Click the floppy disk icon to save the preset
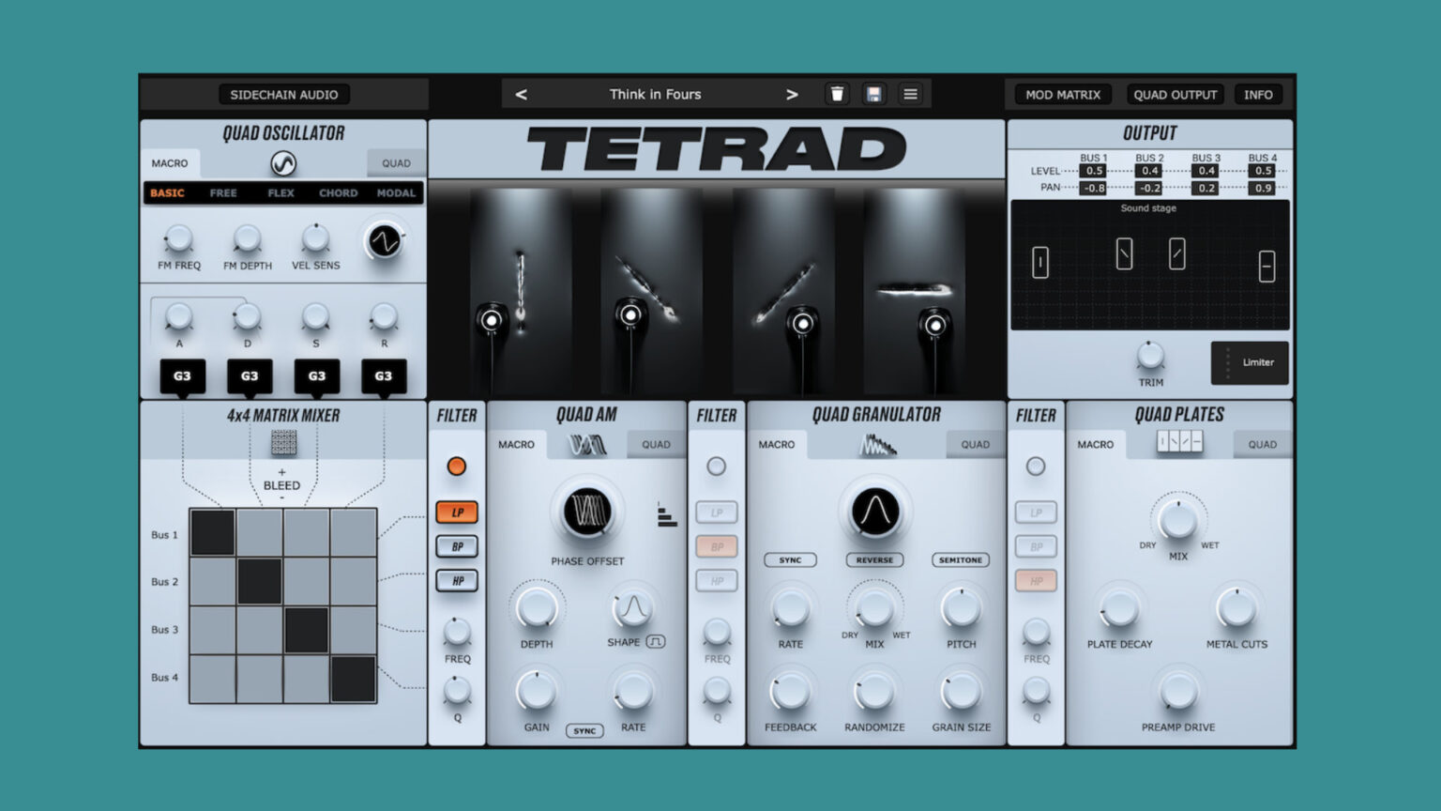Image resolution: width=1441 pixels, height=811 pixels. tap(873, 94)
